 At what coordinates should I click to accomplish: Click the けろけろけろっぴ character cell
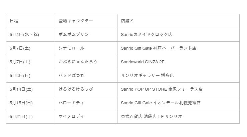(76, 89)
